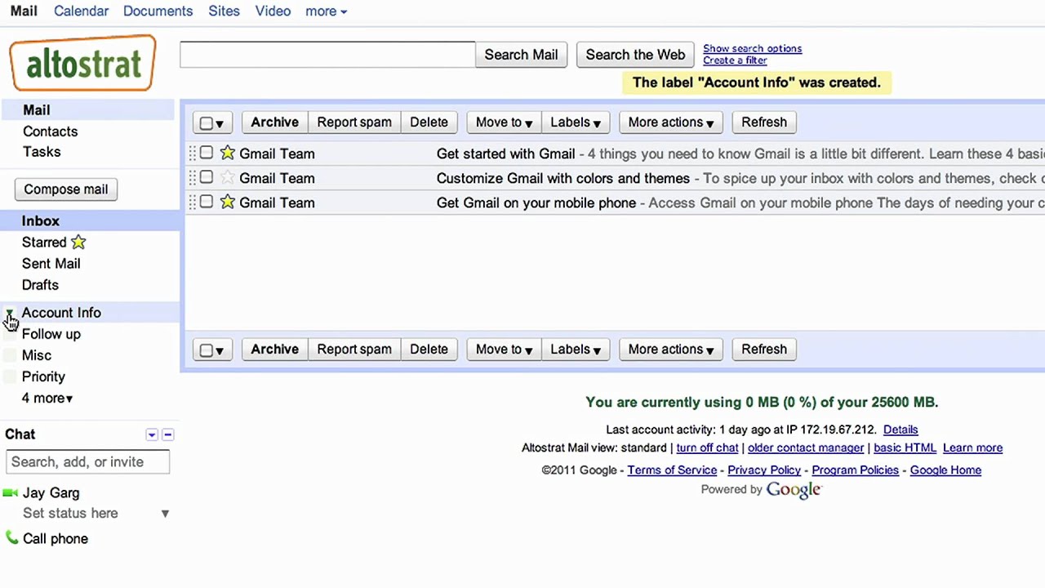Click the green video camera chat icon
The width and height of the screenshot is (1045, 588).
[11, 492]
